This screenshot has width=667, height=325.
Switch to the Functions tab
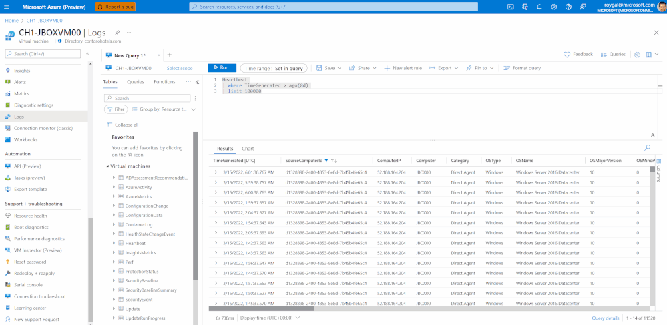tap(164, 82)
